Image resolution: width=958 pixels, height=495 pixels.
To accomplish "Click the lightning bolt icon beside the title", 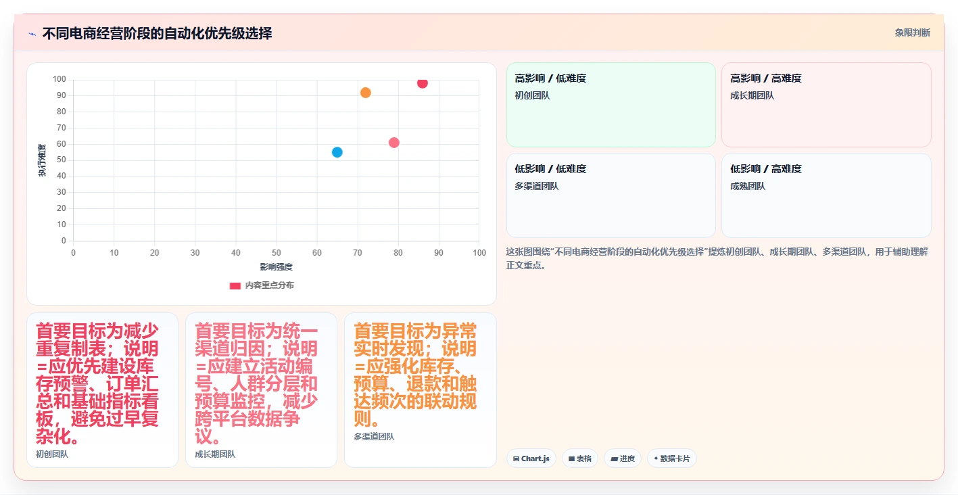I will 32,33.
